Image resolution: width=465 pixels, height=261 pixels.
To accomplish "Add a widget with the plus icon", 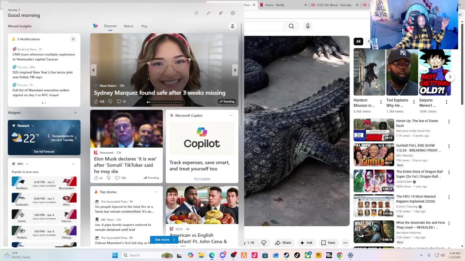I will click(75, 113).
